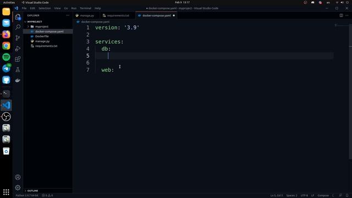Viewport: 352px width, 198px height.
Task: Click the "services:" line in editor
Action: tap(109, 42)
